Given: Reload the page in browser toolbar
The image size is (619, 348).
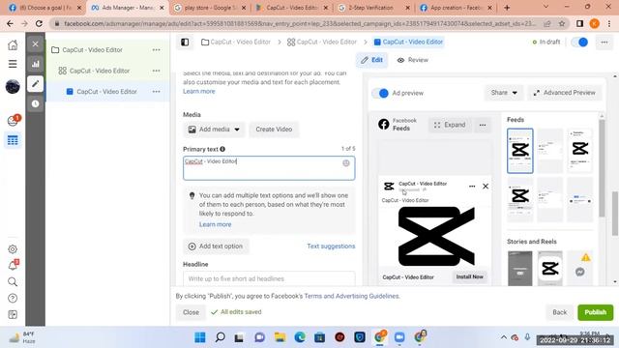Looking at the screenshot, I should 39,23.
